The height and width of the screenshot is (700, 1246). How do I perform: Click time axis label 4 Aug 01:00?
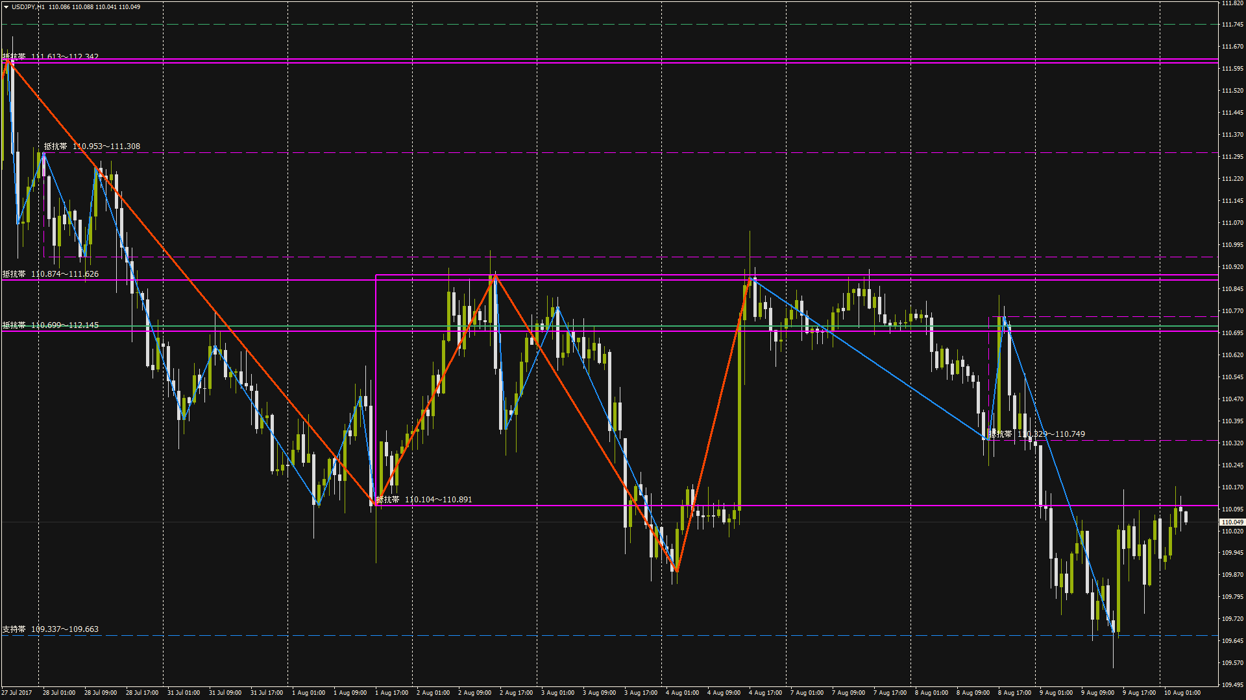[682, 693]
